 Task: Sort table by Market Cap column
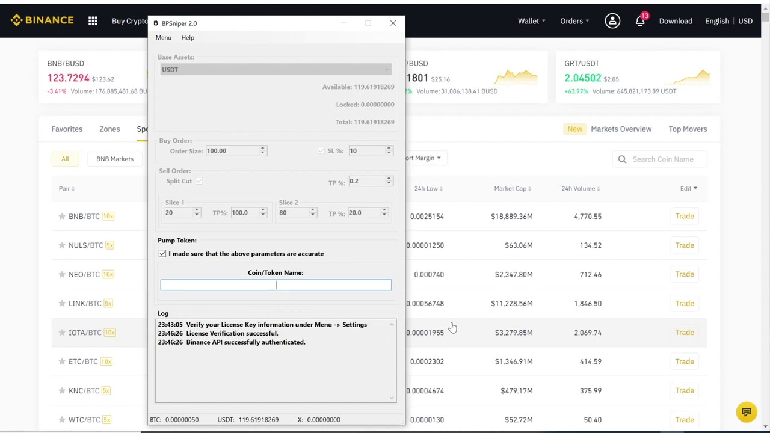(x=513, y=188)
